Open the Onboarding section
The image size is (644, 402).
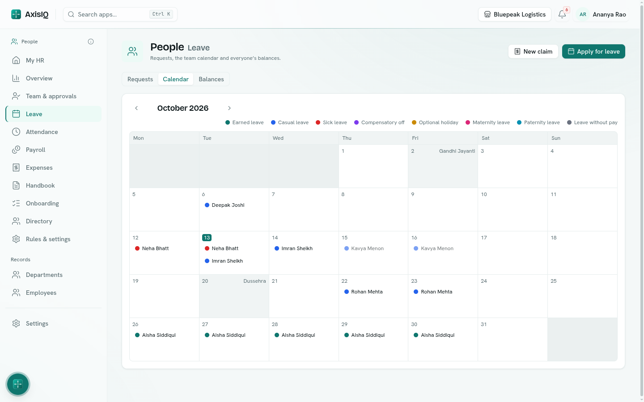[x=54, y=203]
